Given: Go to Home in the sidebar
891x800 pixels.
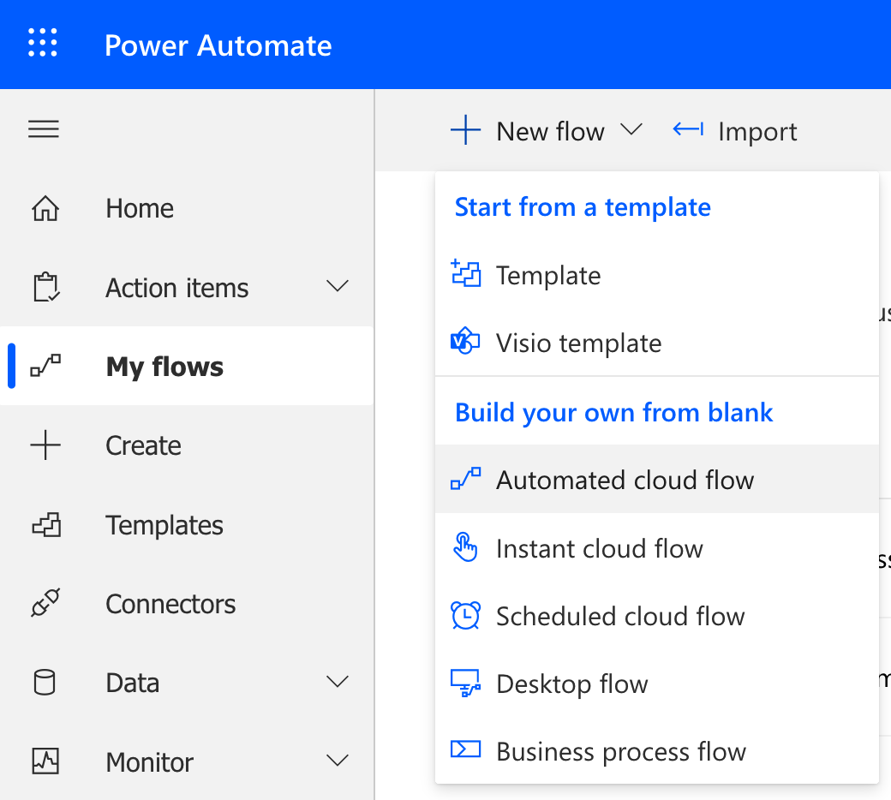Looking at the screenshot, I should pyautogui.click(x=187, y=208).
